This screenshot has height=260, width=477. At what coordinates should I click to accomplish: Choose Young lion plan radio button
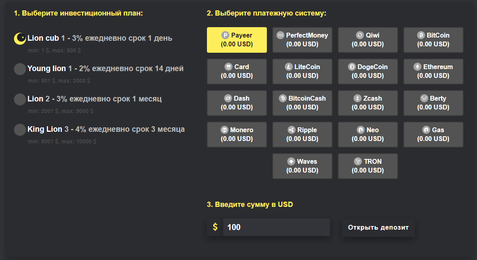tap(20, 69)
